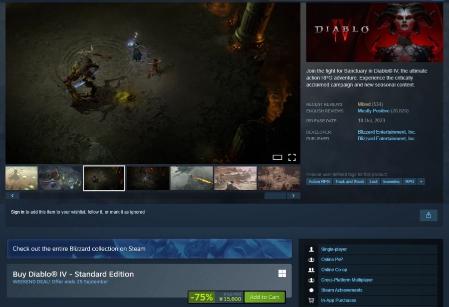Expand more tags with the plus button
449x307 pixels.
pyautogui.click(x=421, y=181)
